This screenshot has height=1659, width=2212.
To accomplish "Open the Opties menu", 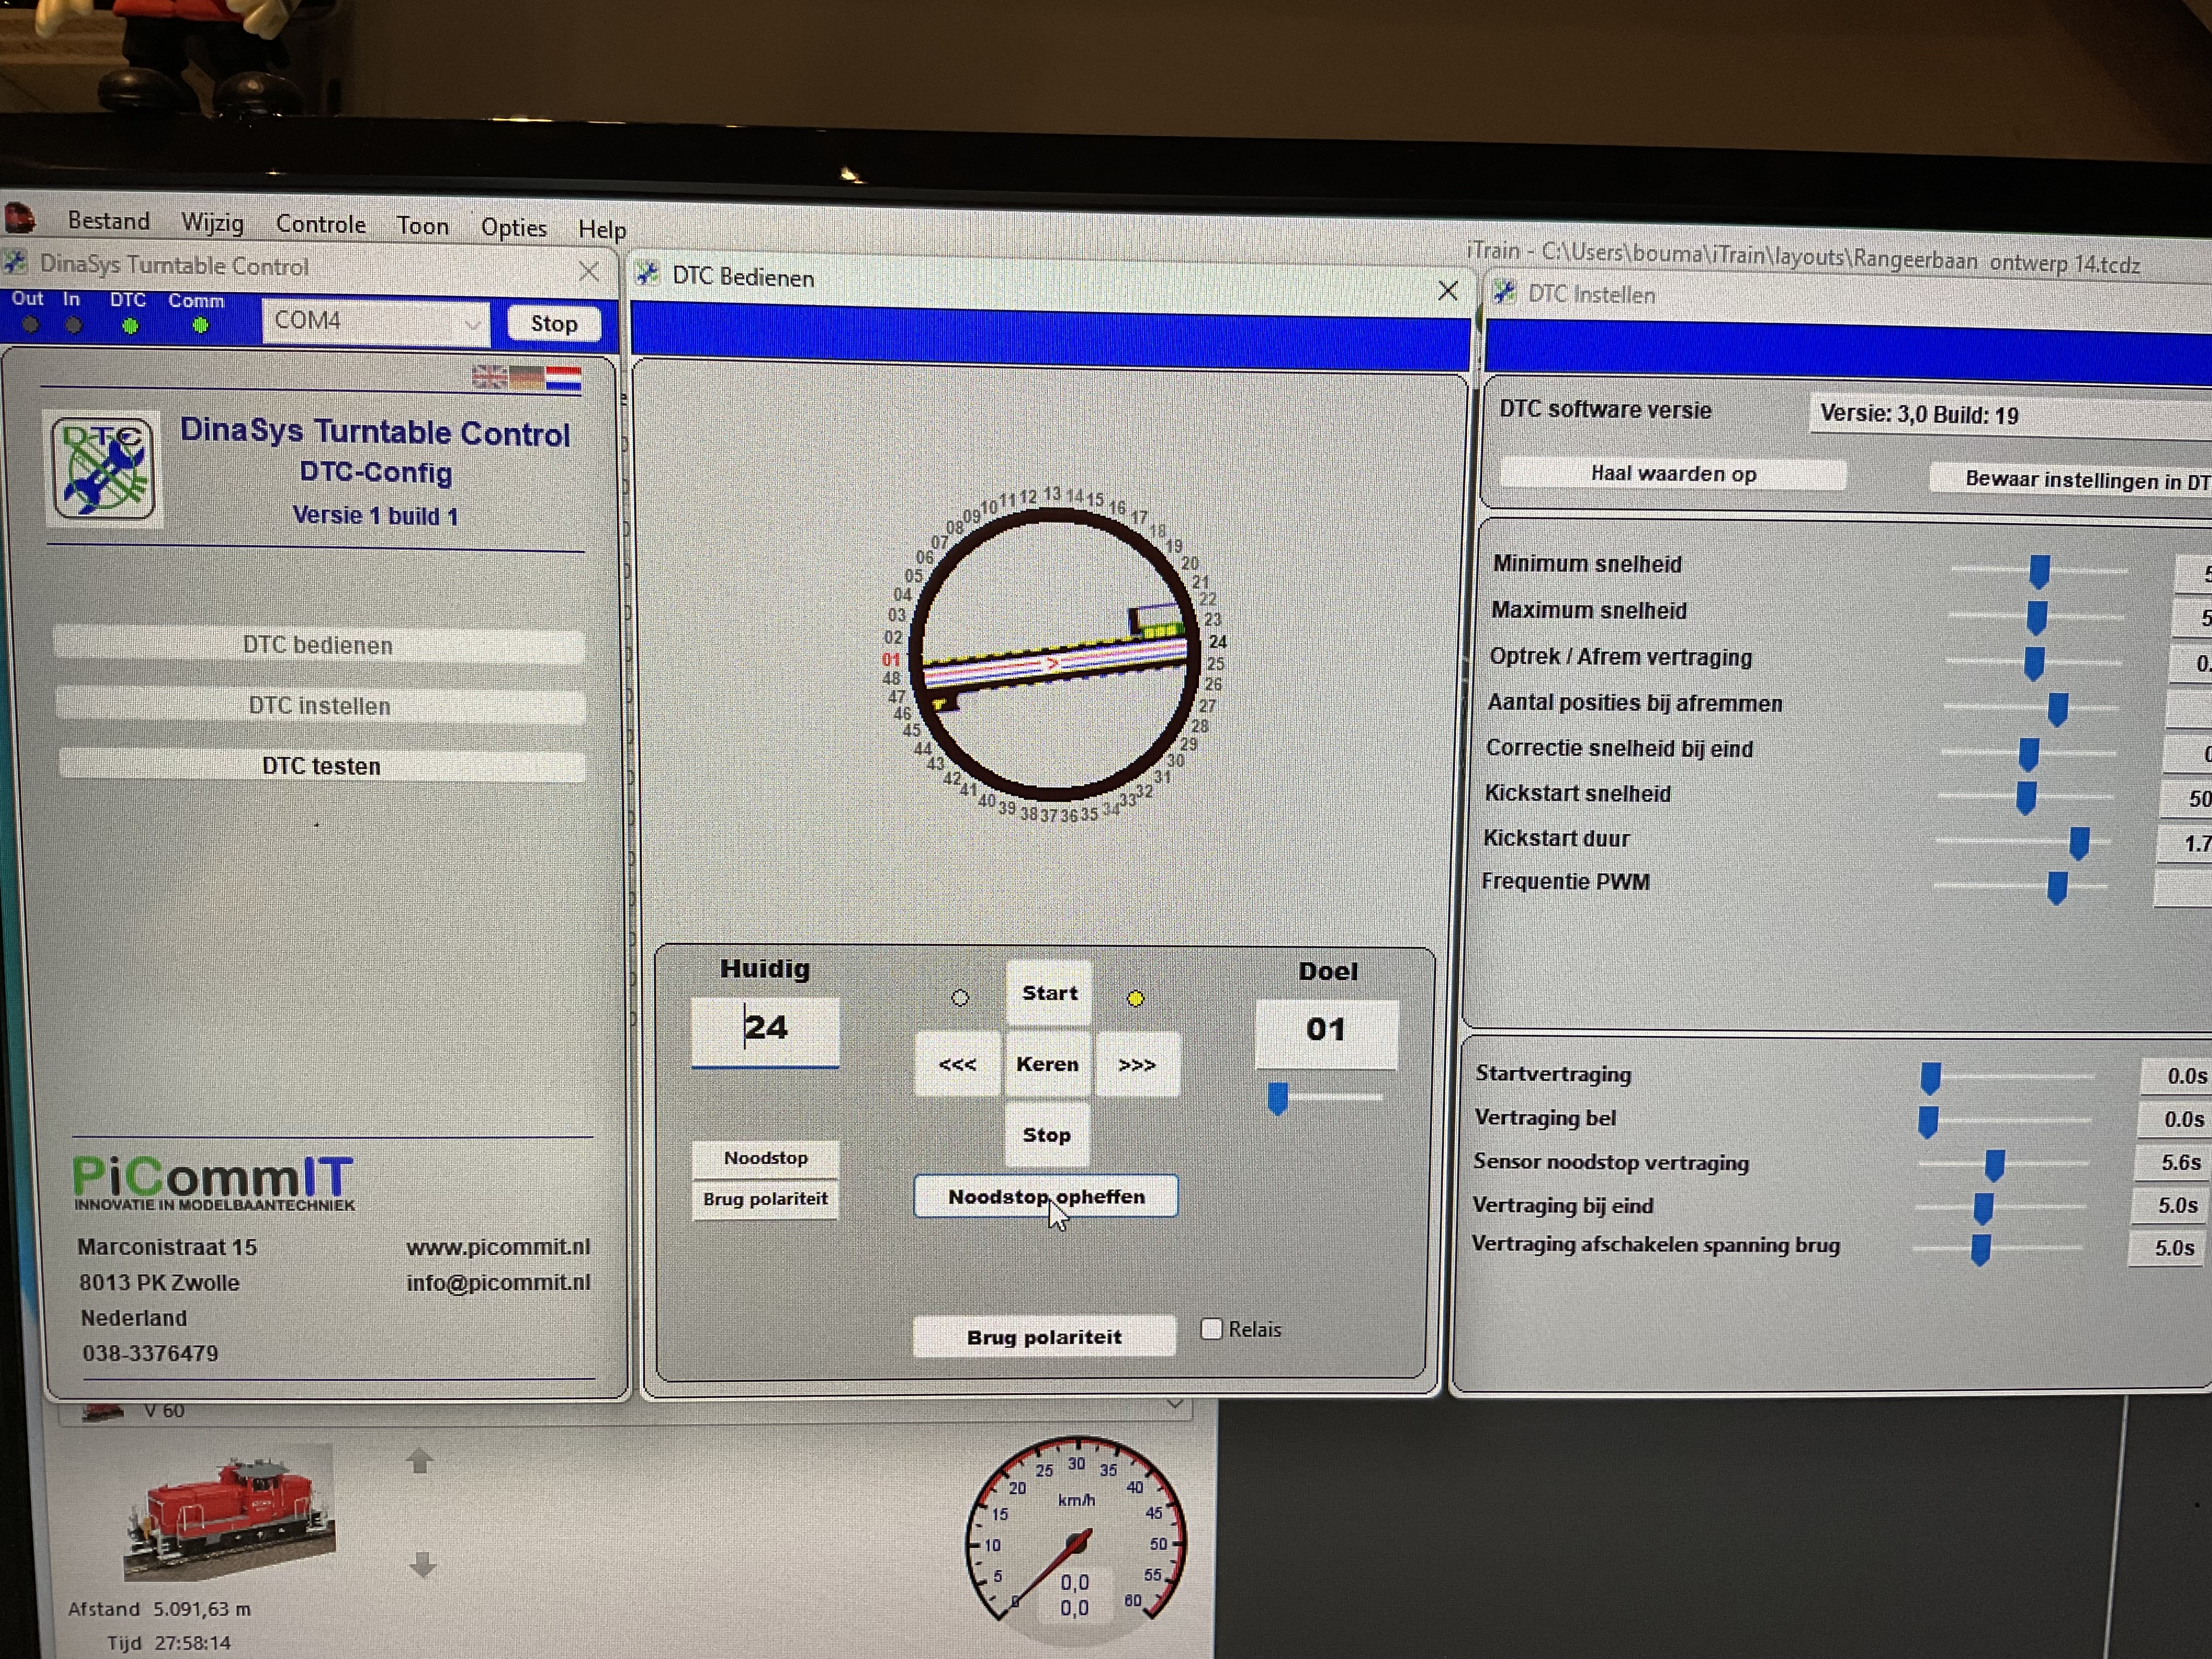I will click(513, 228).
